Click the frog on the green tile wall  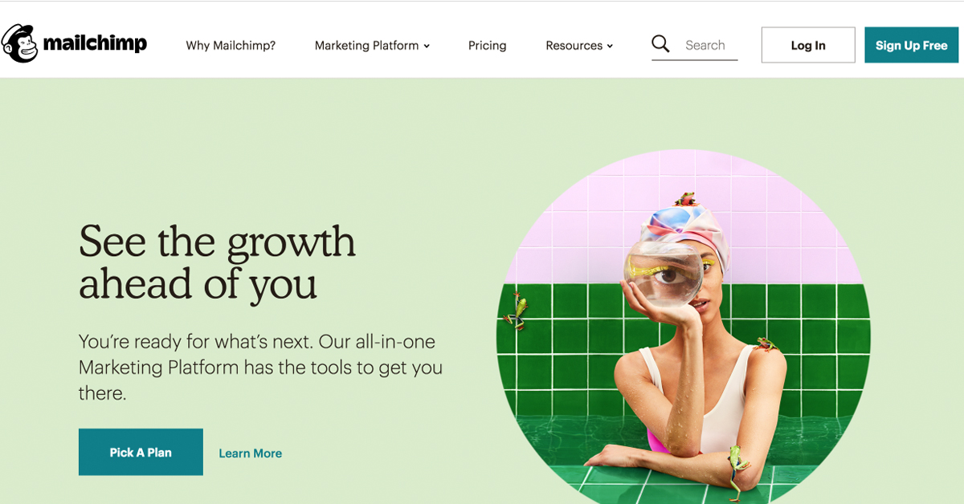point(516,311)
